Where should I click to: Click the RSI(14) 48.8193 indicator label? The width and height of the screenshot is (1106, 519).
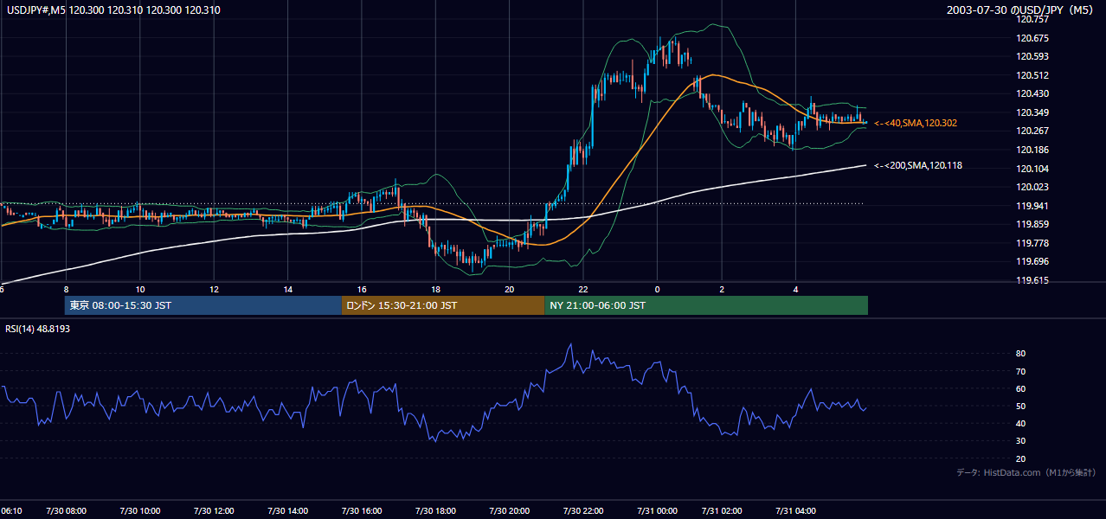(37, 329)
